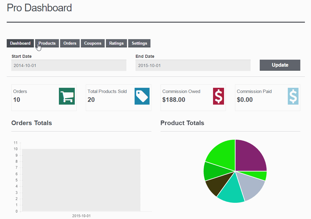This screenshot has width=311, height=219.
Task: Focus the End Date field
Action: (x=193, y=65)
